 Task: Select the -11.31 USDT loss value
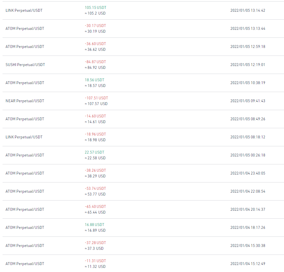click(x=95, y=261)
